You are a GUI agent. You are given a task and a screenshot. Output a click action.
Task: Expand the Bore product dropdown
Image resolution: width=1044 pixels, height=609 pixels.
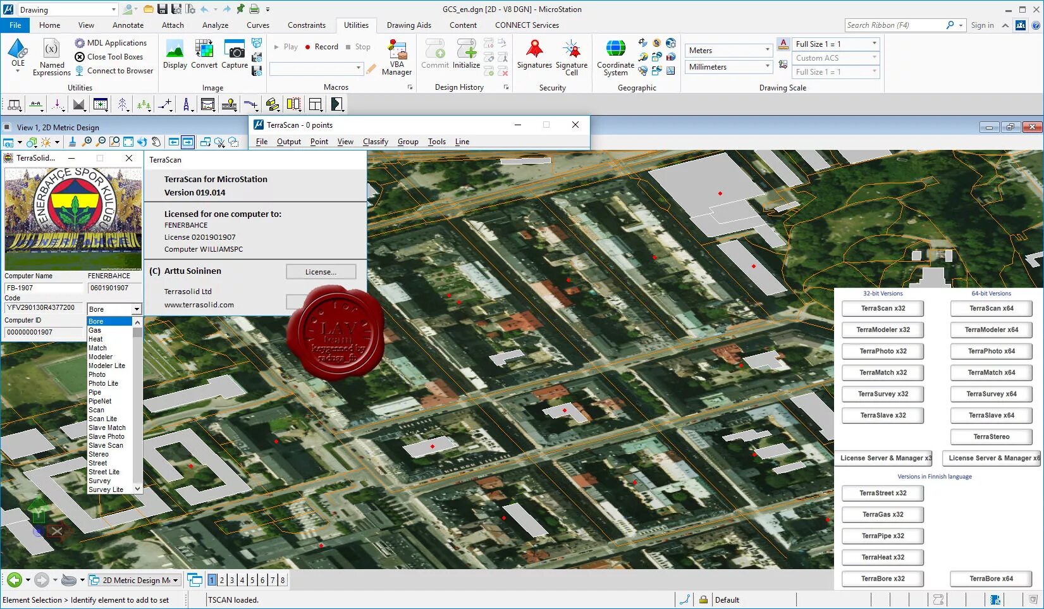point(114,309)
